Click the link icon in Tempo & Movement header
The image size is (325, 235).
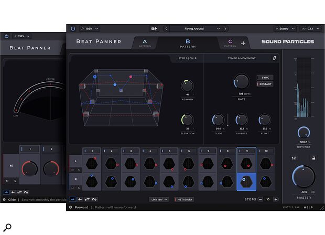click(274, 58)
